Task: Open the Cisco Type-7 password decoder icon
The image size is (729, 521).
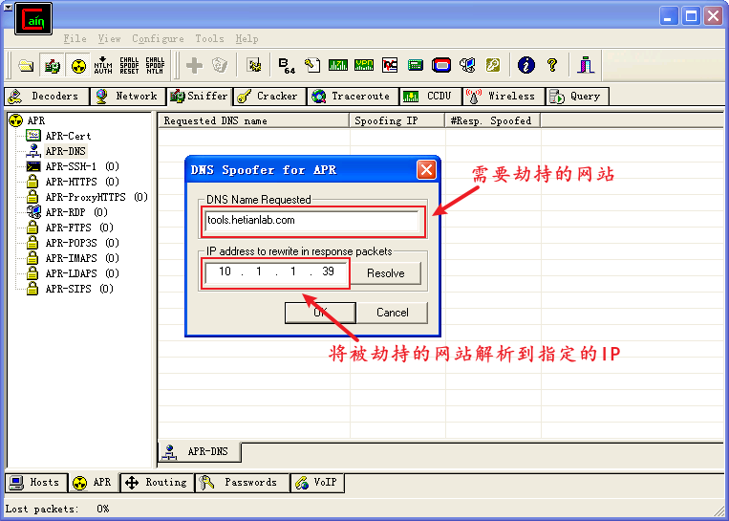Action: 338,65
